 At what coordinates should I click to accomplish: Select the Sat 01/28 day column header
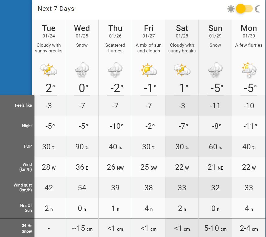[182, 31]
